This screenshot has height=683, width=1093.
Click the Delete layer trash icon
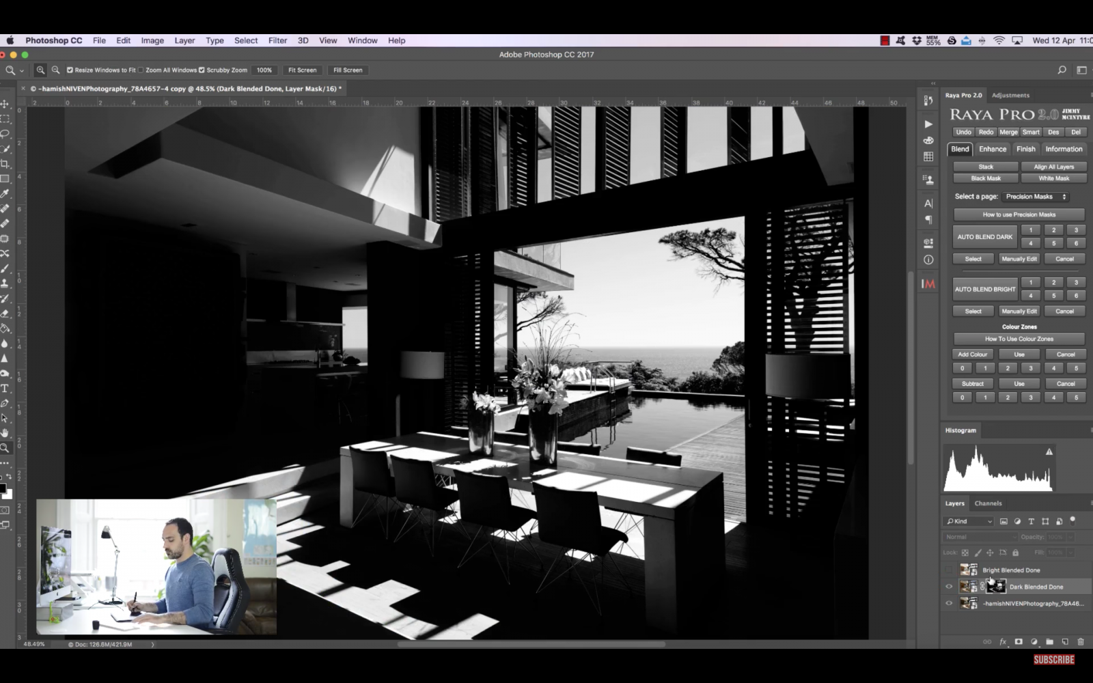tap(1079, 641)
